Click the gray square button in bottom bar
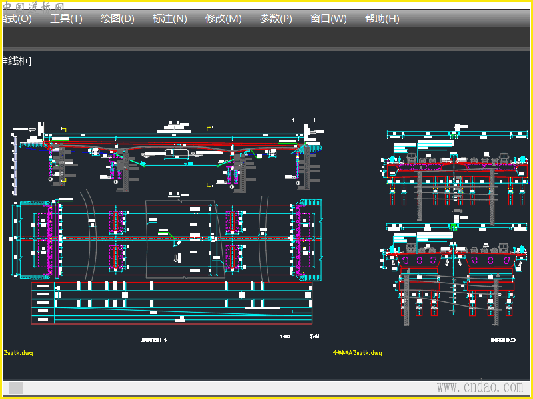The image size is (533, 399). pos(16,388)
